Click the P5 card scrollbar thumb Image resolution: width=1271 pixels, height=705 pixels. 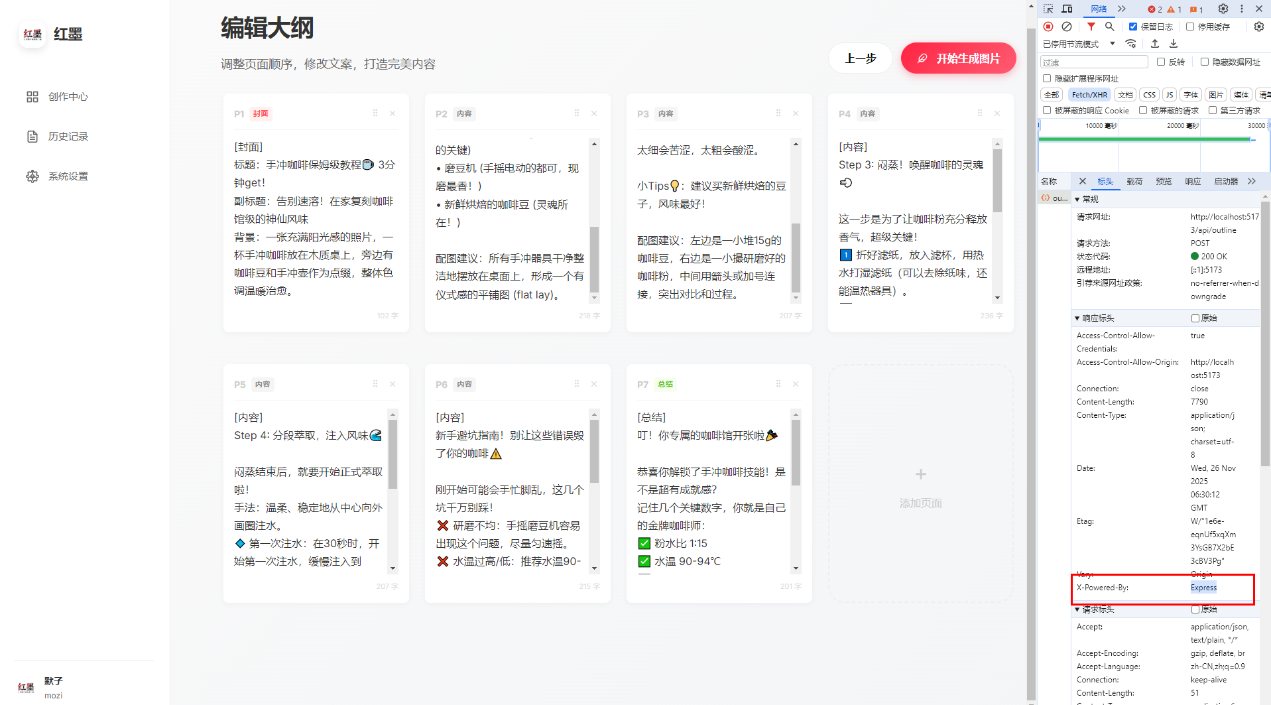[393, 454]
